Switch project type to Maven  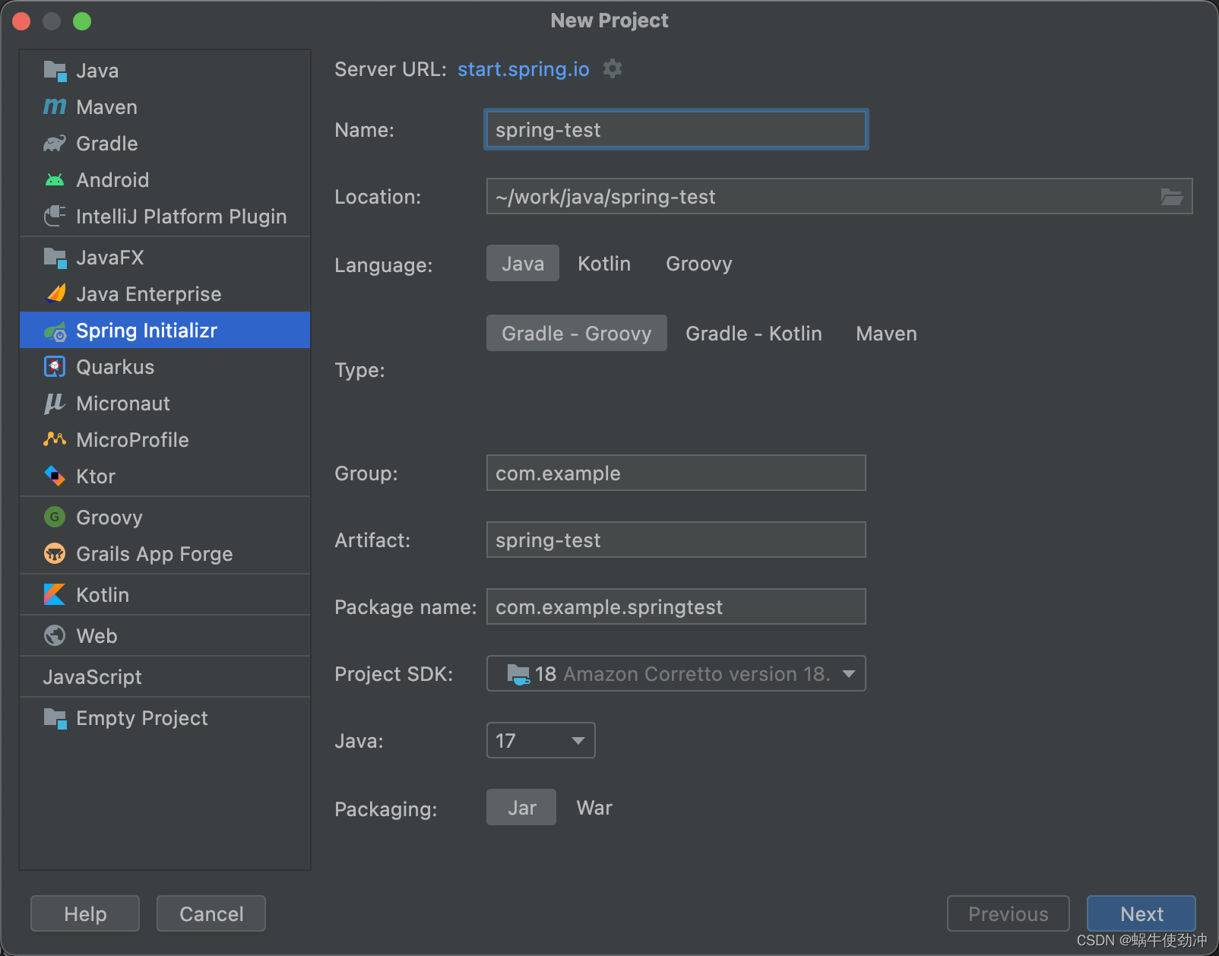coord(886,334)
